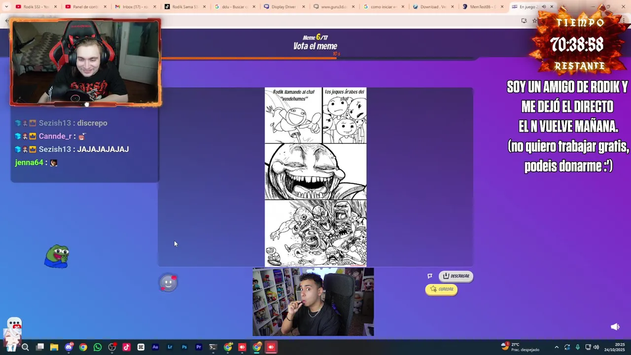Image resolution: width=631 pixels, height=355 pixels.
Task: Switch to the Panel de control tab
Action: 85,7
